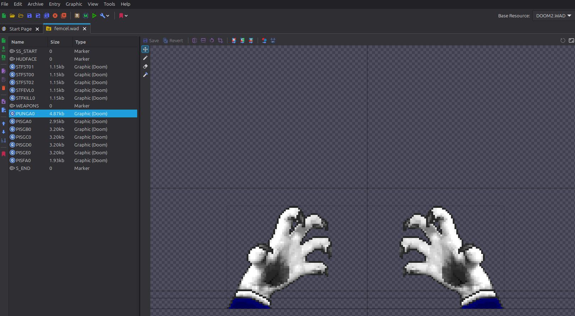Open the red bookmarks dropdown in the top toolbar

123,16
